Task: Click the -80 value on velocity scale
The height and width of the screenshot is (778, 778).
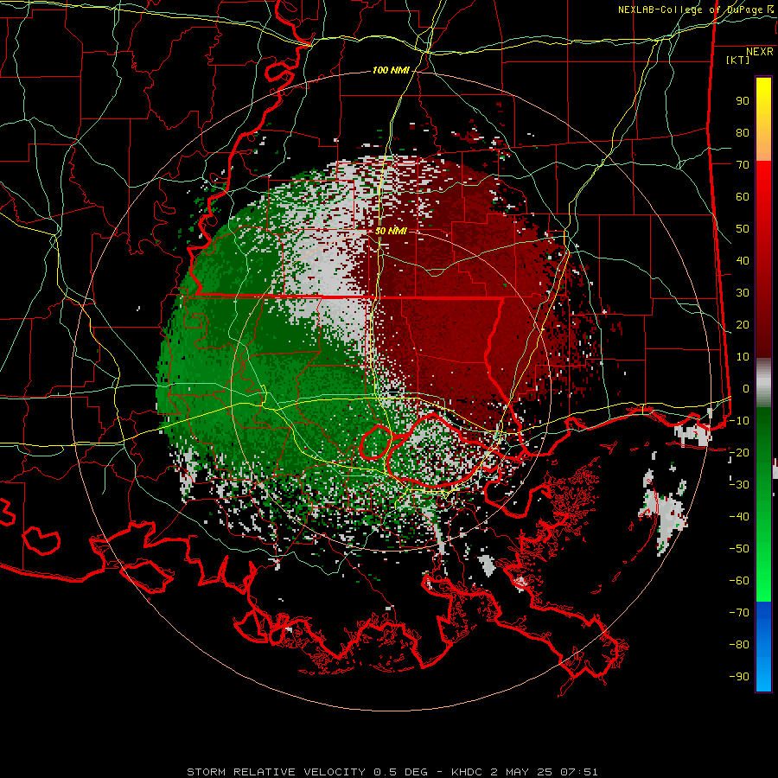Action: coord(739,645)
